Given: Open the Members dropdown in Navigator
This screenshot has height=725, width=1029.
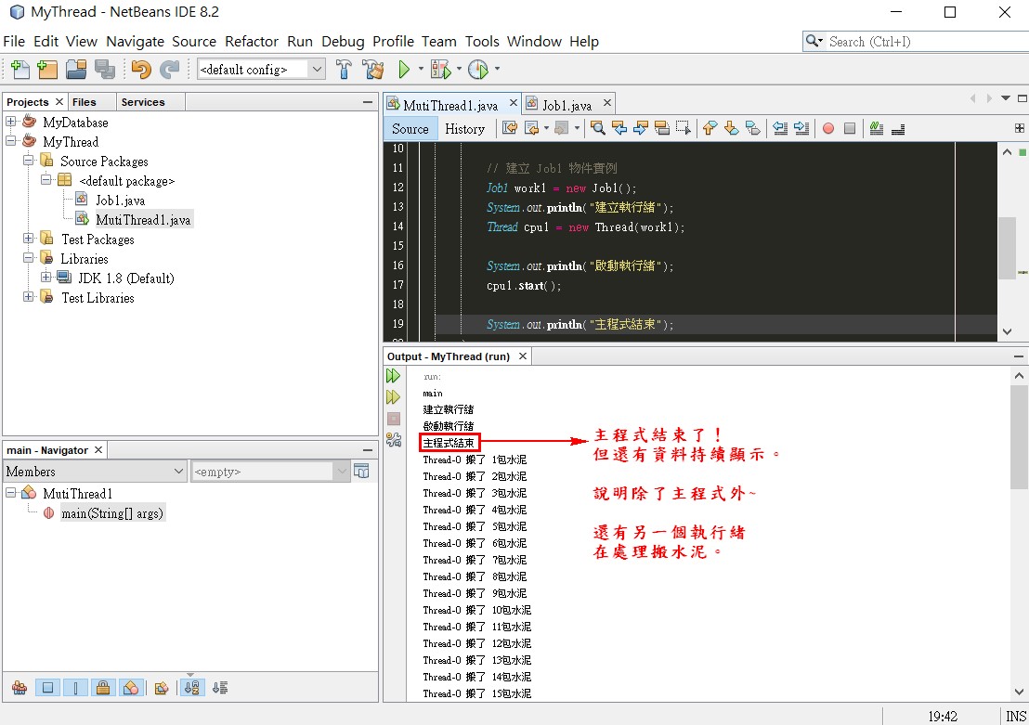Looking at the screenshot, I should click(x=95, y=471).
